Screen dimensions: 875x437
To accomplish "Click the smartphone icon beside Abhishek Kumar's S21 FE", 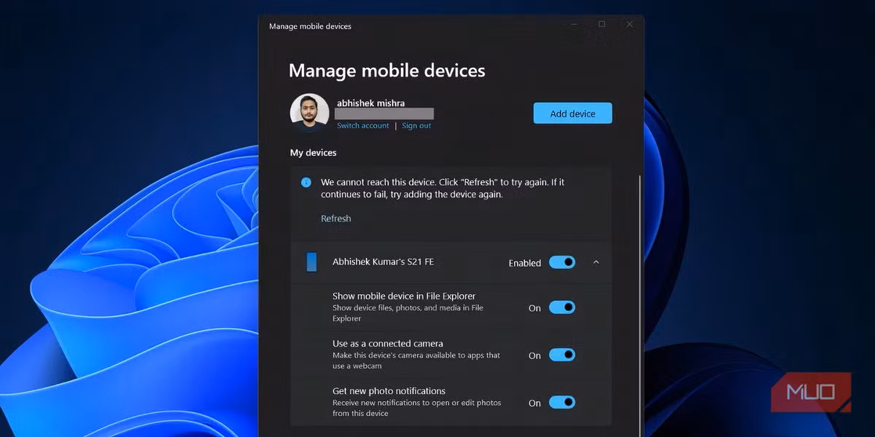I will pos(312,262).
